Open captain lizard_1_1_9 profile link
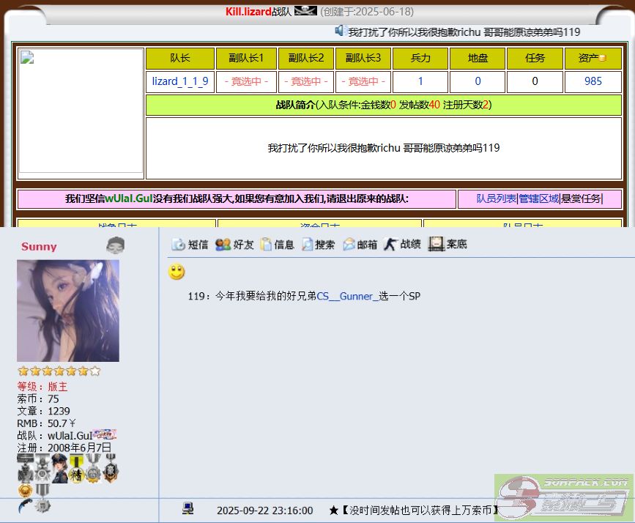The width and height of the screenshot is (635, 523). [x=180, y=81]
